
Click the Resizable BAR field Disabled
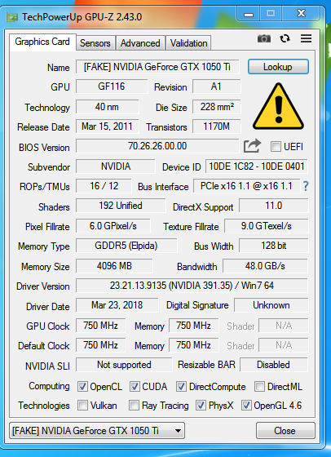[273, 365]
